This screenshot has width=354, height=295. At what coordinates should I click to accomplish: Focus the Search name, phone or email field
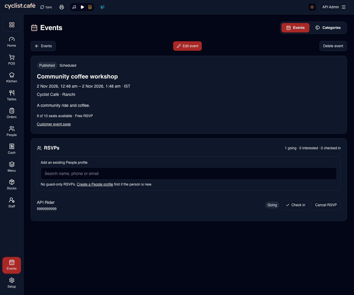pos(189,173)
